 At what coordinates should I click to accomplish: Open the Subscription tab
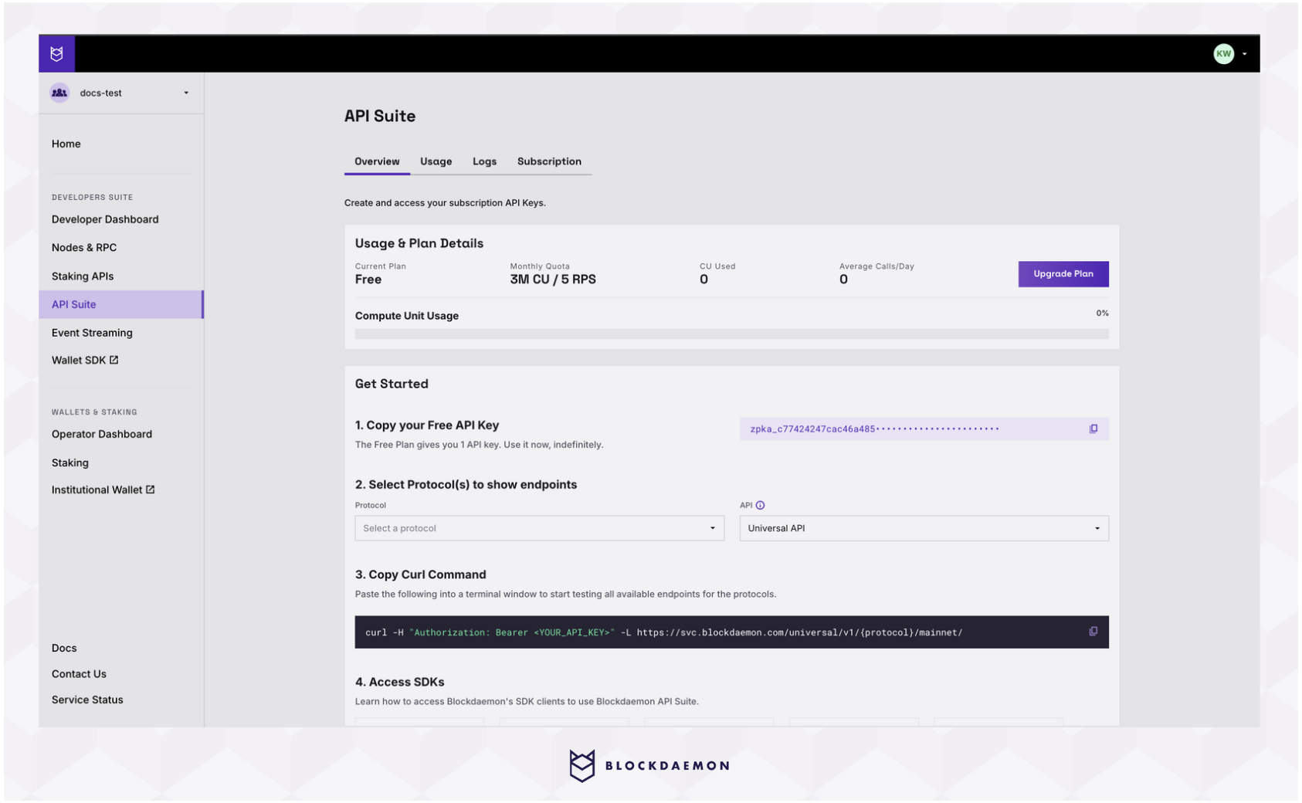(x=549, y=161)
